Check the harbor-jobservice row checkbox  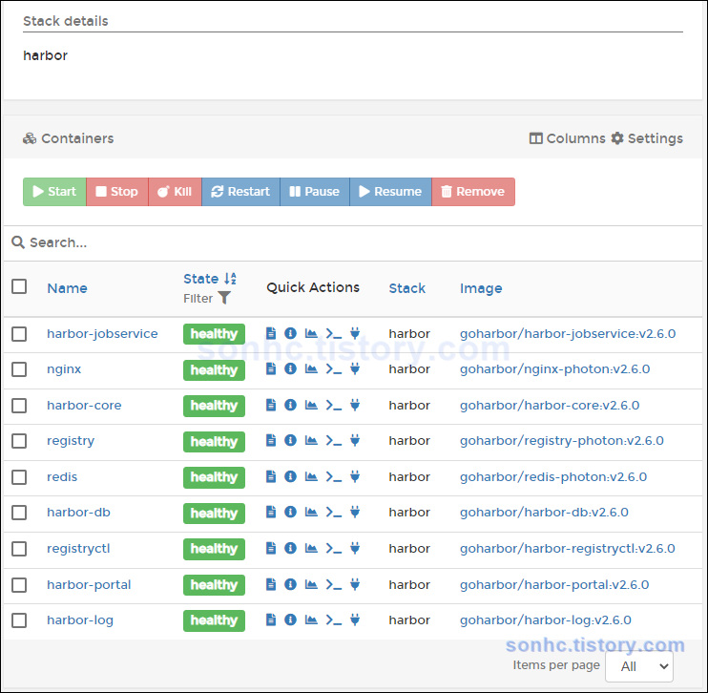[x=19, y=334]
